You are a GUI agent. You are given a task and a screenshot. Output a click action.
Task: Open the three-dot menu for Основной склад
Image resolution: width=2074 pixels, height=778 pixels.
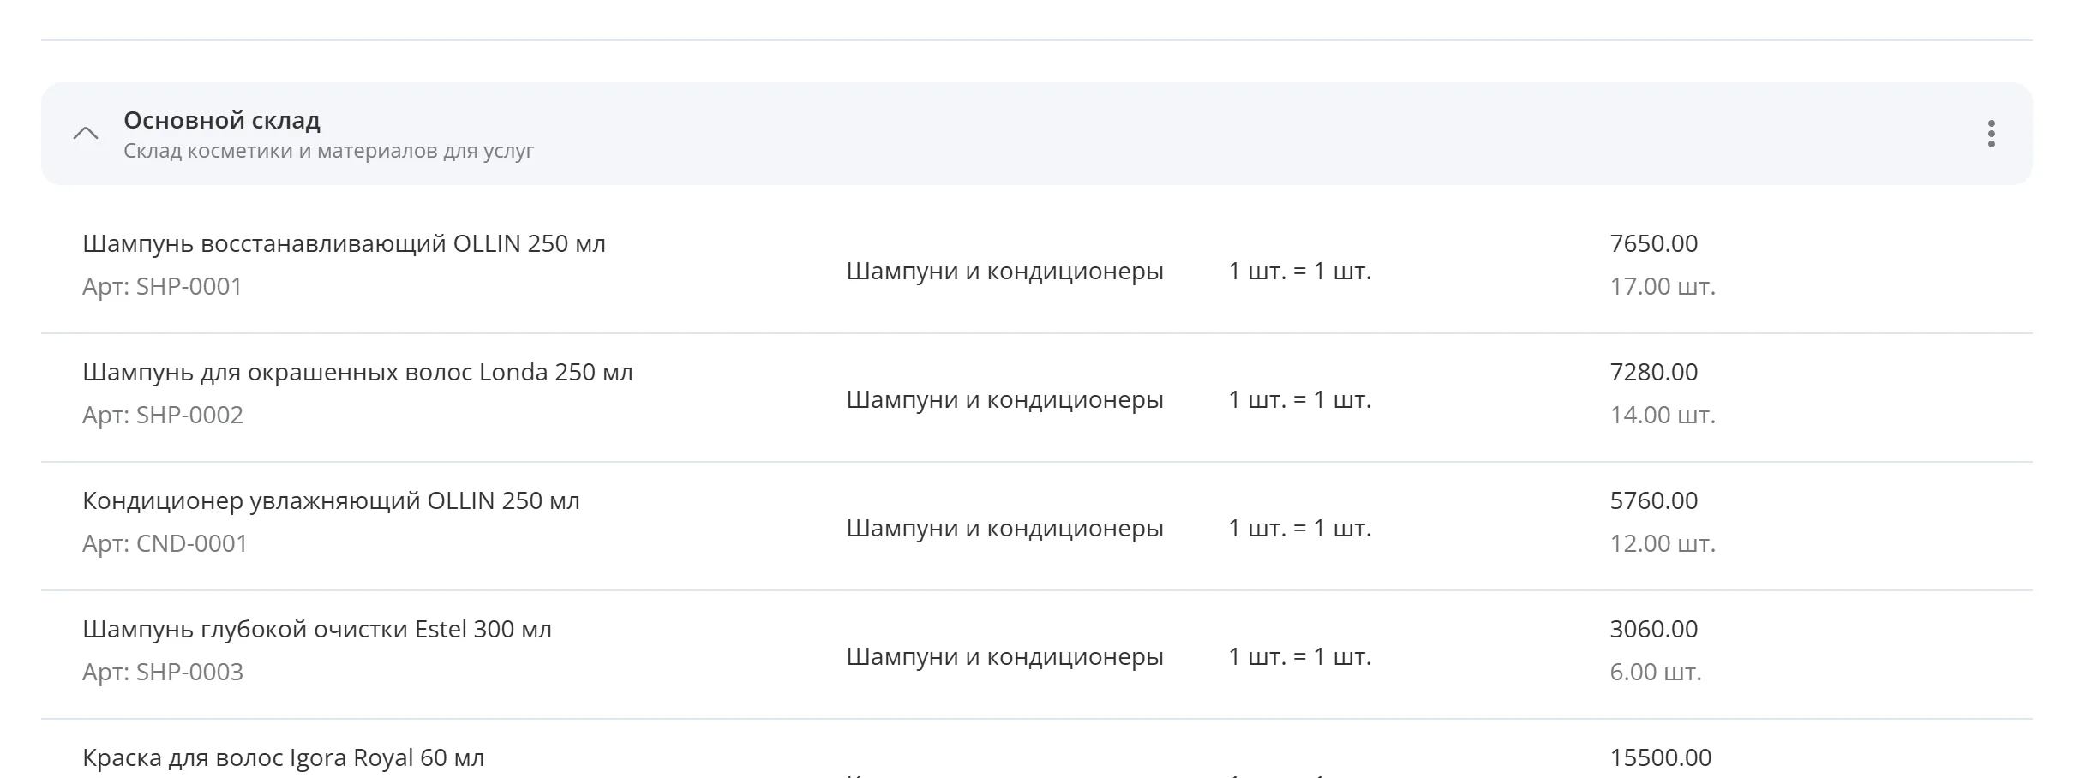point(1991,134)
